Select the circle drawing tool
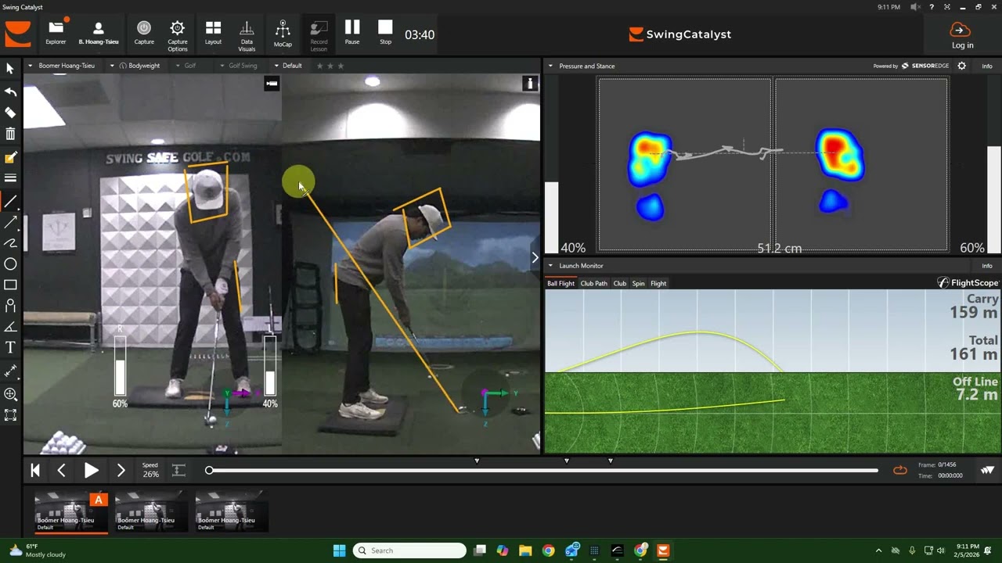The height and width of the screenshot is (563, 1002). [x=10, y=264]
